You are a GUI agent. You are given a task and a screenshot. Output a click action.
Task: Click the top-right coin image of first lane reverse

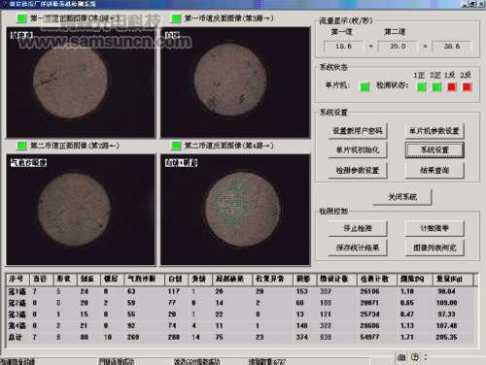tap(235, 83)
